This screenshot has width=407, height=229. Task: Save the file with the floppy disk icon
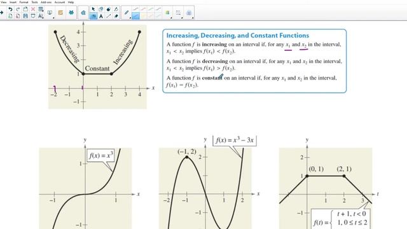click(x=25, y=16)
